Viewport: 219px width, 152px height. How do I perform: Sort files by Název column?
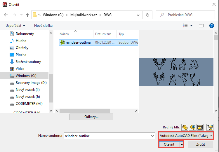[64, 34]
